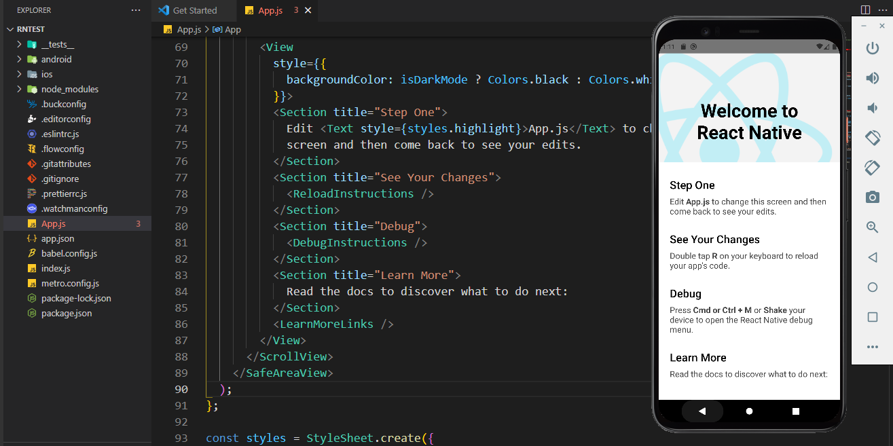This screenshot has height=446, width=893.
Task: Open index.js in the explorer
Action: [x=56, y=268]
